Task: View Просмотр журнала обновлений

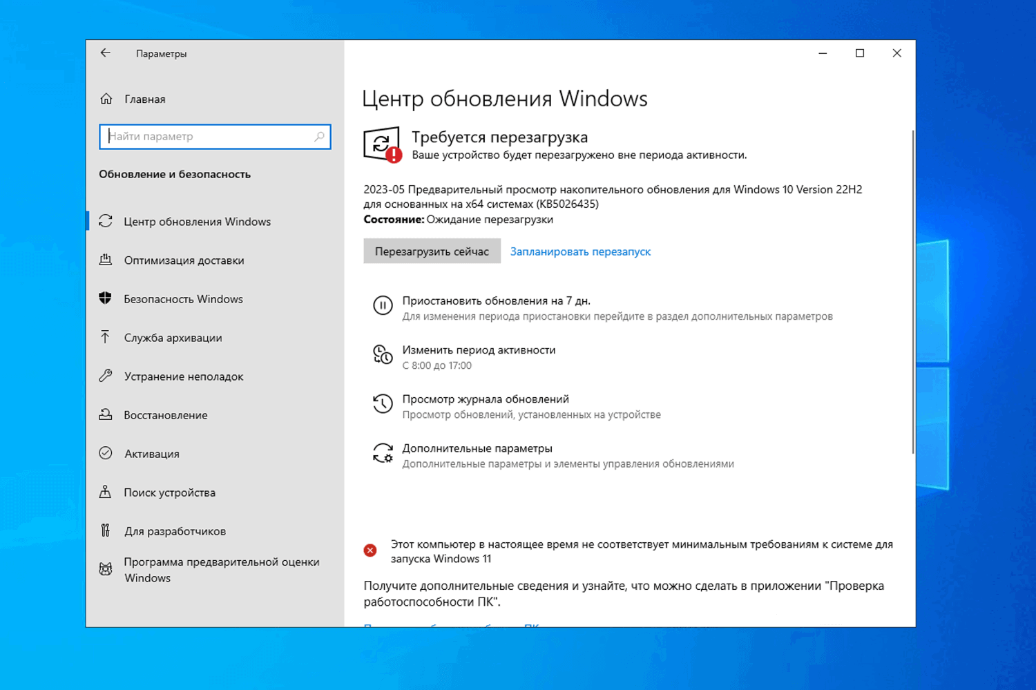Action: [x=486, y=399]
